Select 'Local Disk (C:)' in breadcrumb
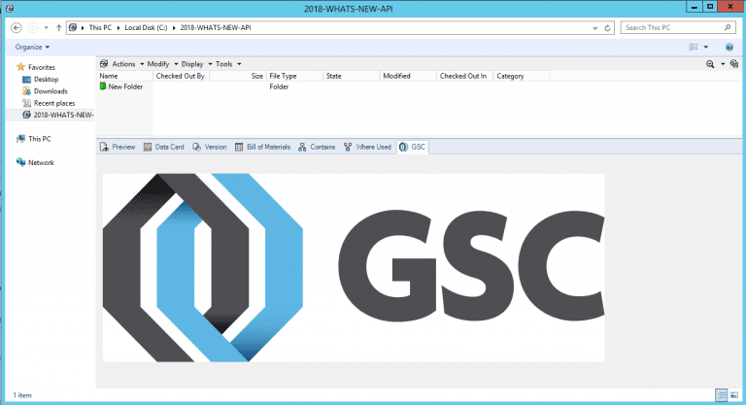 point(146,27)
